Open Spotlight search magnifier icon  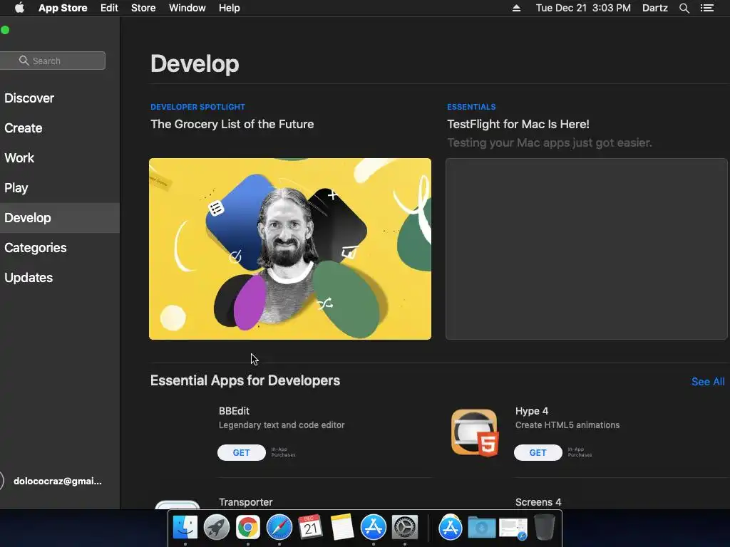click(684, 8)
